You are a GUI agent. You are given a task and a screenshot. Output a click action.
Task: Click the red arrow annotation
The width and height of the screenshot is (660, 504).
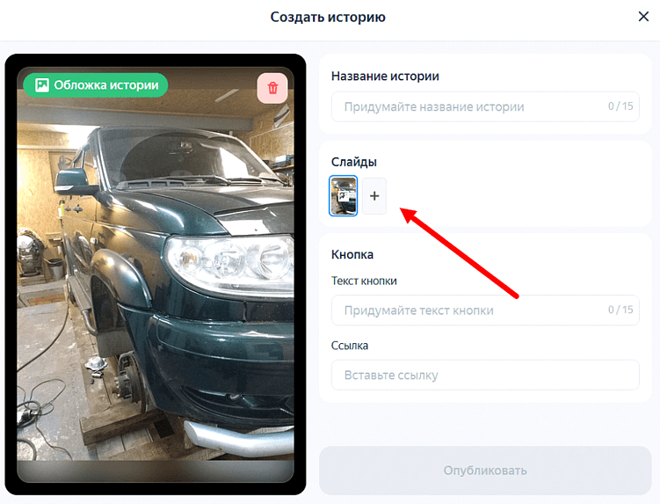click(459, 252)
